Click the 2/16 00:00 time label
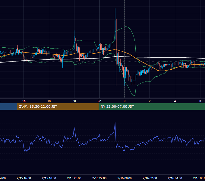Image resolution: width=205 pixels, height=181 pixels. 125,178
